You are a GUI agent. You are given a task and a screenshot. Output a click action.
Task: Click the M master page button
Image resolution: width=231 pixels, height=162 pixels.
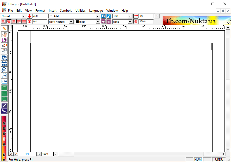11,154
